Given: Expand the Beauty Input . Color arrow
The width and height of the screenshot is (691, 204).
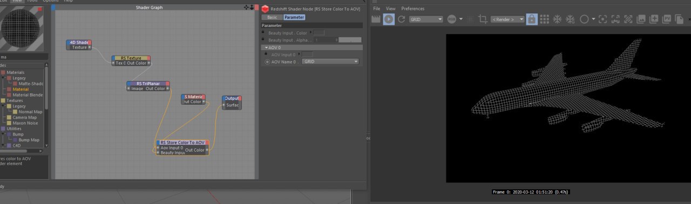Looking at the screenshot, I should (310, 33).
